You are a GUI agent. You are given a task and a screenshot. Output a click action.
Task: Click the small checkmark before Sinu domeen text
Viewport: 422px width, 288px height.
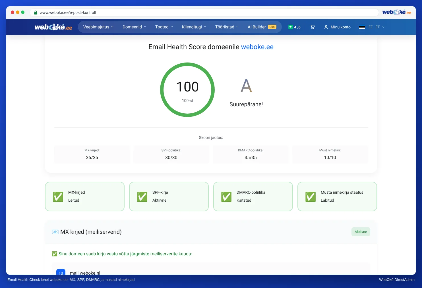pyautogui.click(x=55, y=254)
